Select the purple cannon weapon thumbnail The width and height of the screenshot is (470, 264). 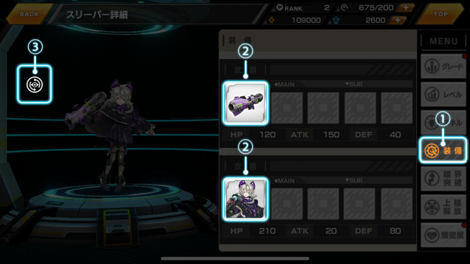coord(246,103)
